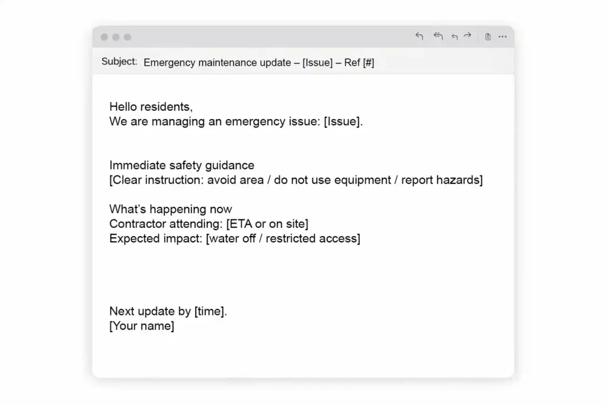607x405 pixels.
Task: Click the Ref [#] placeholder in subject
Action: click(359, 62)
